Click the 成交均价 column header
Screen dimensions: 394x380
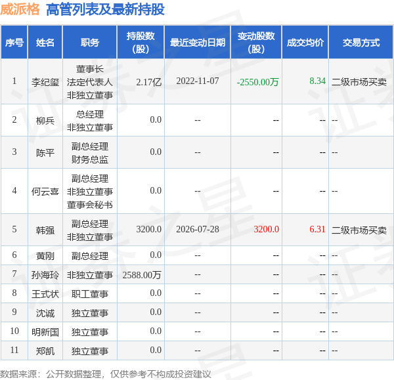[305, 42]
